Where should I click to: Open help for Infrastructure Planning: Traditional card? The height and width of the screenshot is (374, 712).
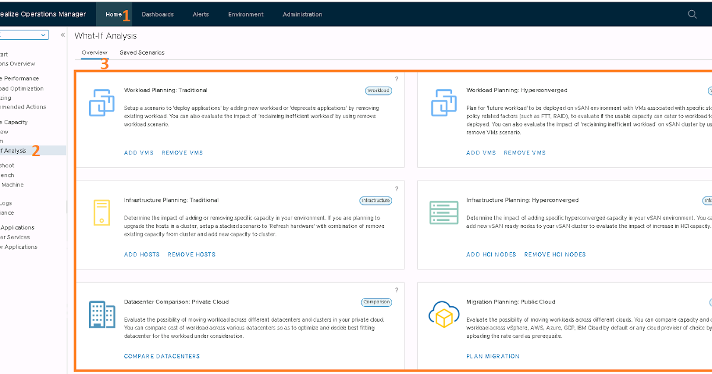(x=396, y=189)
